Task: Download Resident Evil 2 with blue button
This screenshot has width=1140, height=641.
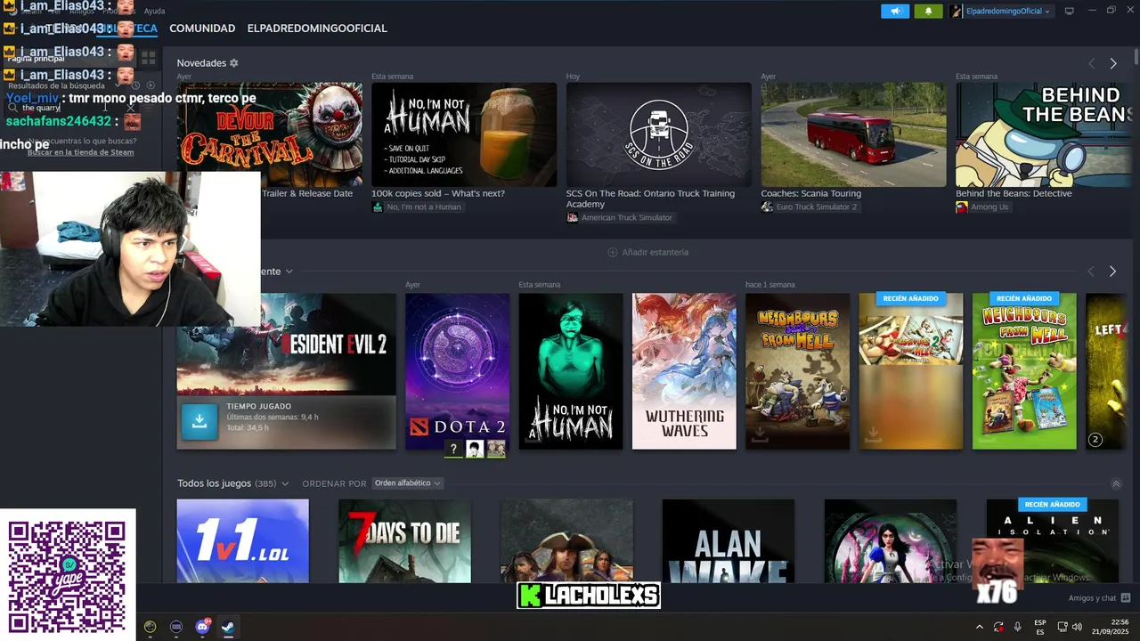Action: pos(199,422)
